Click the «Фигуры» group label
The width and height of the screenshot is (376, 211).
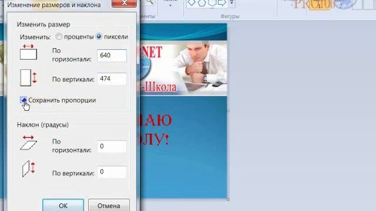[x=230, y=16]
